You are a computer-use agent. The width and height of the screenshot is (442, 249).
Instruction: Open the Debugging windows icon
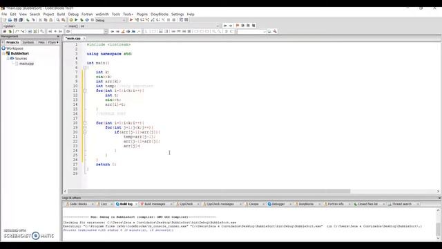[x=181, y=20]
